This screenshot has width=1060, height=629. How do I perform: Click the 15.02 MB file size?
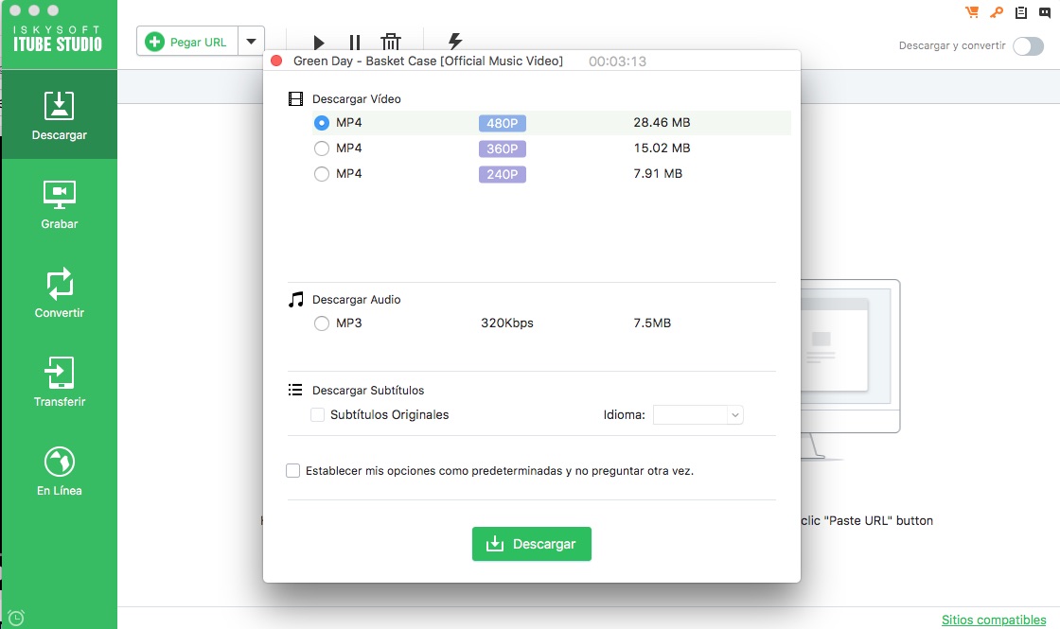tap(662, 148)
